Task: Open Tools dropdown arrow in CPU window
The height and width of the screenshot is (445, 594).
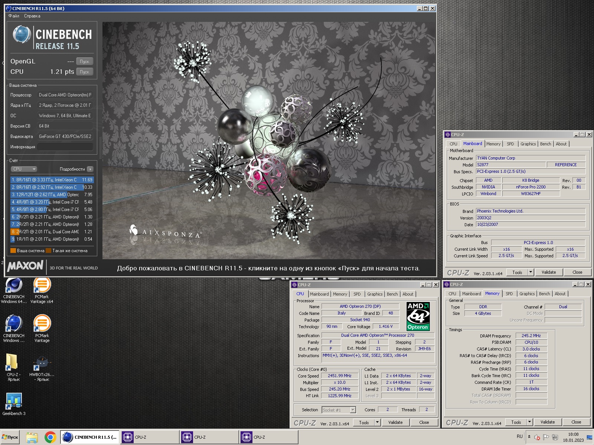Action: (378, 422)
